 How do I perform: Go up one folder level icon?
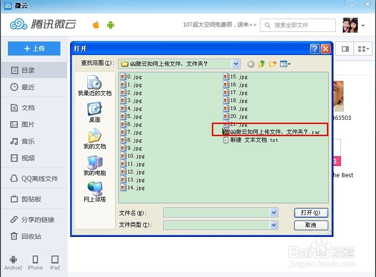coord(261,64)
